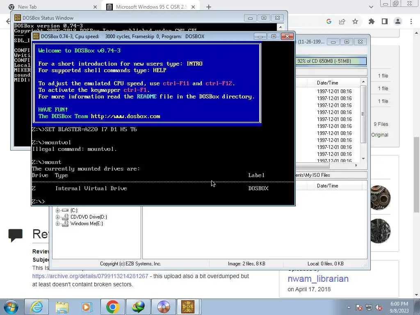Click the DOSBox window title bar icon
The height and width of the screenshot is (315, 420).
(x=36, y=36)
